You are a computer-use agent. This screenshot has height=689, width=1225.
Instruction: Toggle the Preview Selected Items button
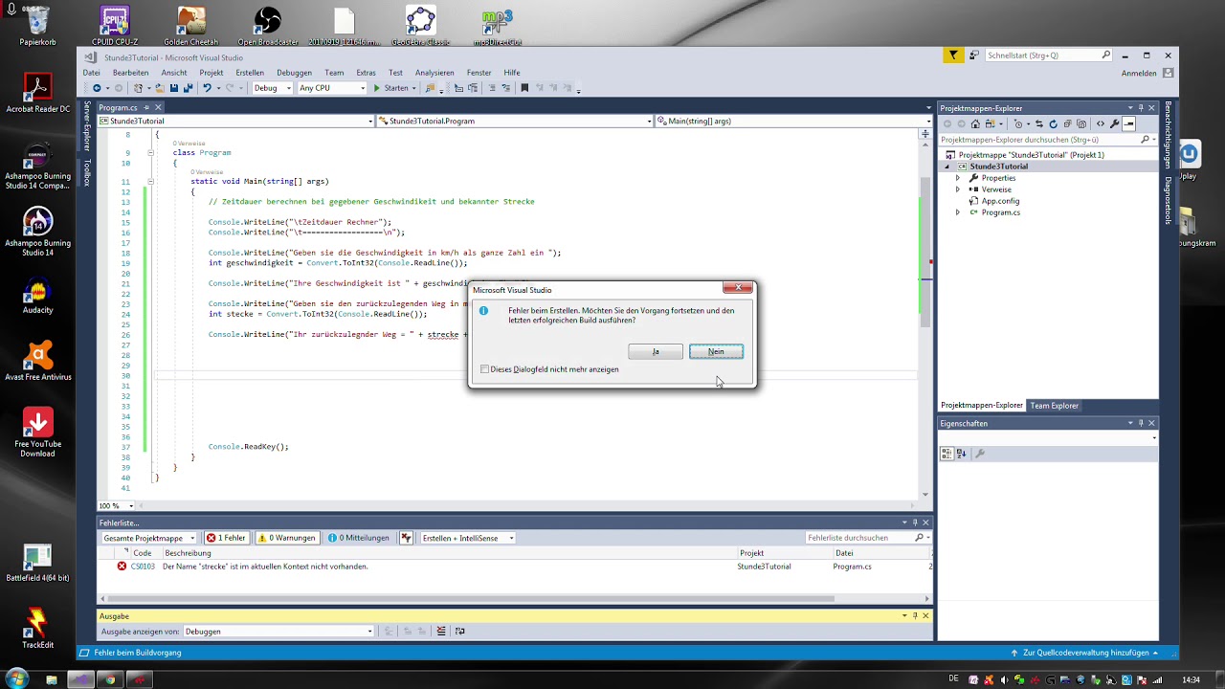pos(1129,123)
